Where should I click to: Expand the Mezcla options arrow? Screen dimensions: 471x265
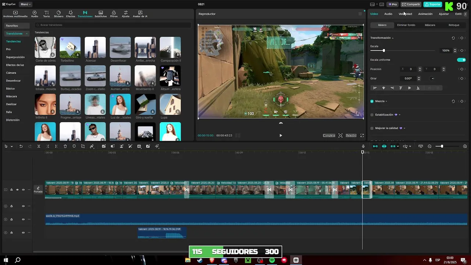386,101
